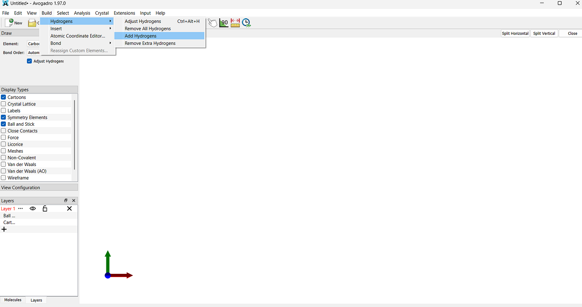This screenshot has height=307, width=582.
Task: Toggle Layer 1 lock icon
Action: point(45,209)
